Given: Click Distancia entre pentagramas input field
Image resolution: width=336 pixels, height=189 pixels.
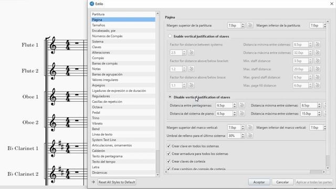Looking at the screenshot, I should tap(224, 105).
